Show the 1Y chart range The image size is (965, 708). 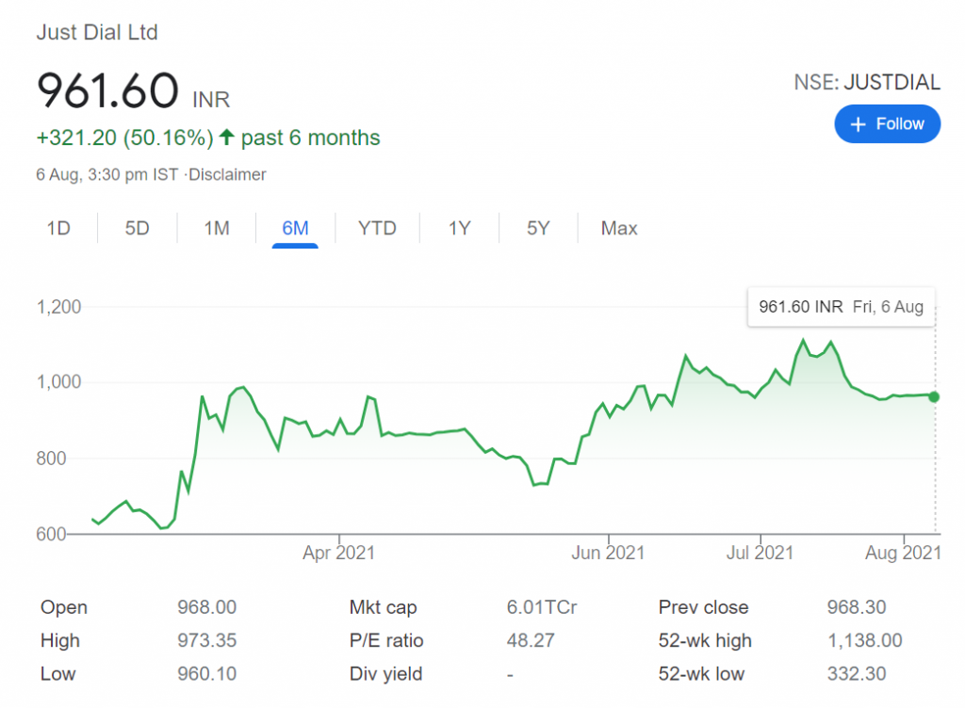[x=459, y=228]
